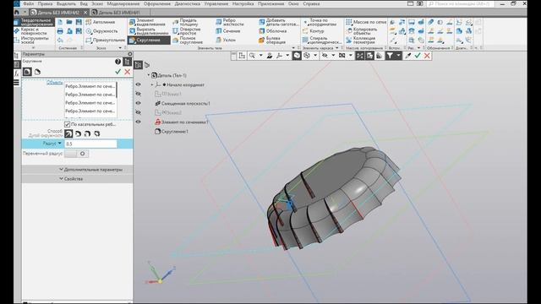Confirm fillet with green check in panel
The image size is (541, 304).
[118, 72]
